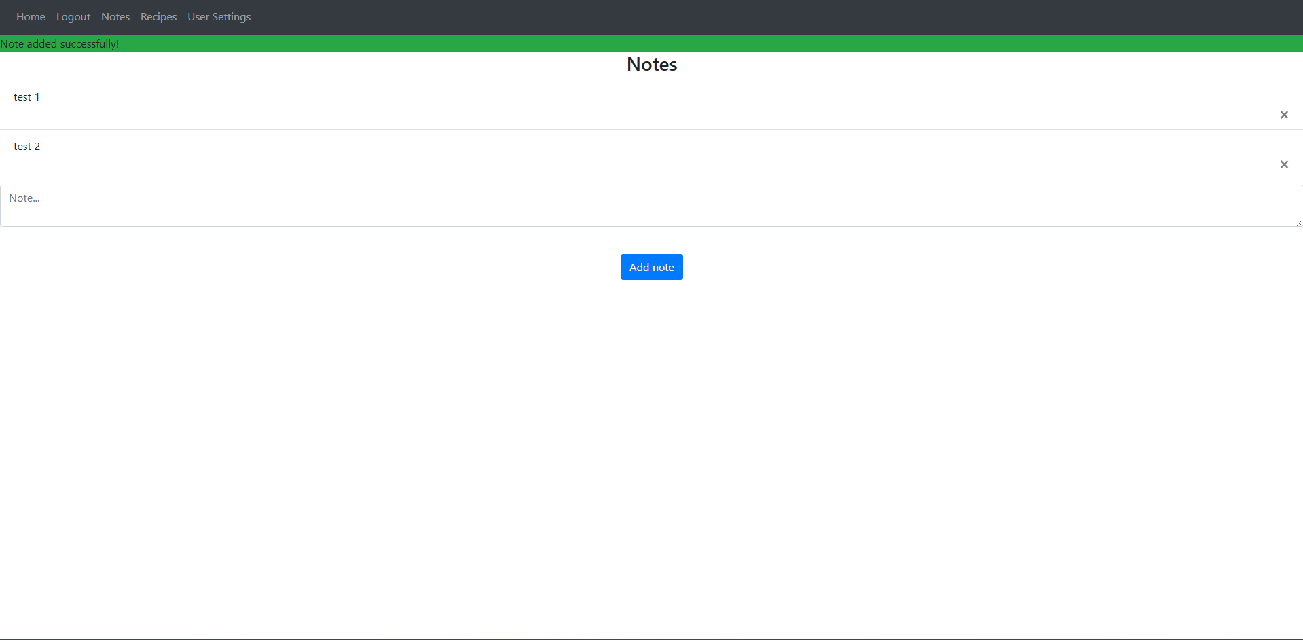This screenshot has width=1303, height=640.
Task: Click the 'Notes' page heading
Action: pos(651,64)
